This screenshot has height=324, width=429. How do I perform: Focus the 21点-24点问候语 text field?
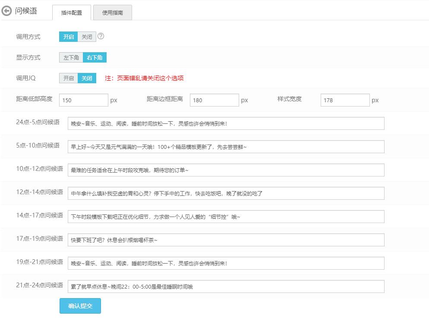coord(226,286)
